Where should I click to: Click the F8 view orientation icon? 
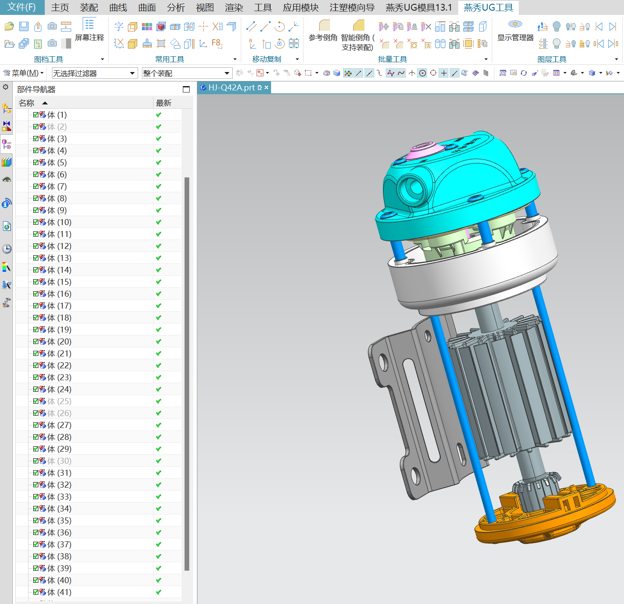coord(217,43)
